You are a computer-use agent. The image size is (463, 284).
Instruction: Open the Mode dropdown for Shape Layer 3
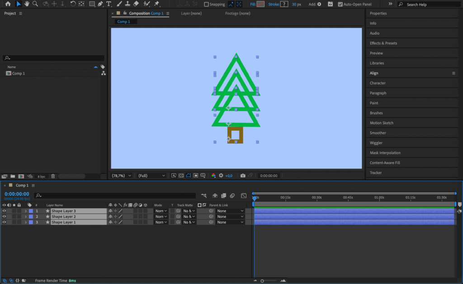pos(161,210)
